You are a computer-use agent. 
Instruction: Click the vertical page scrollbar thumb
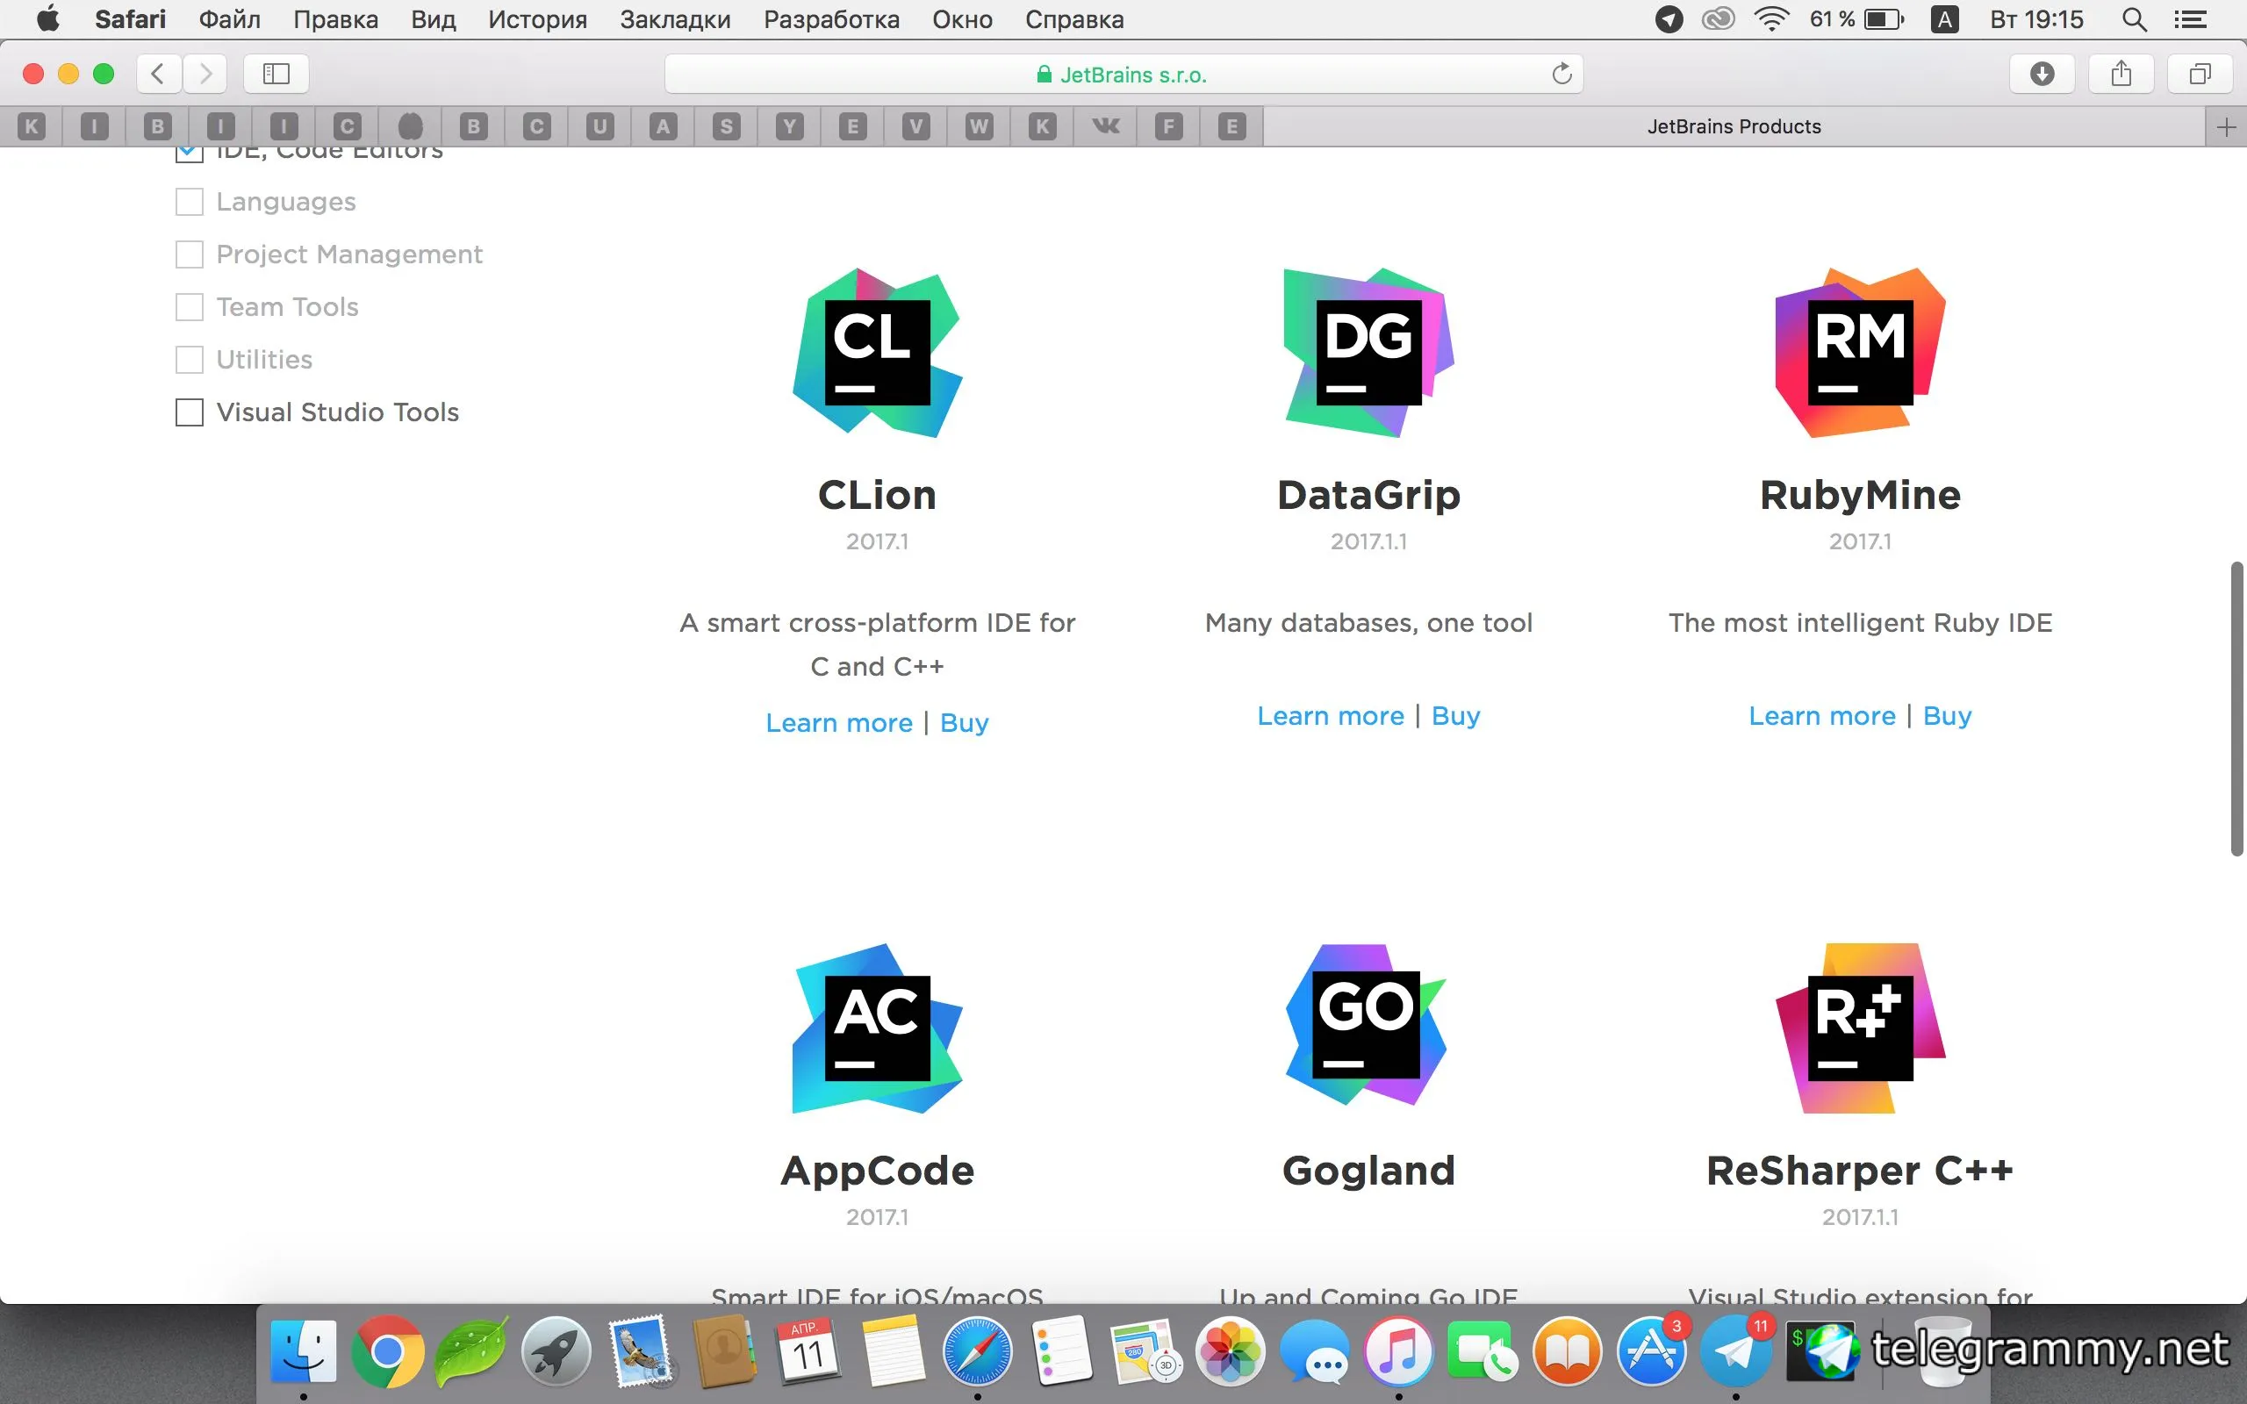tap(2236, 708)
